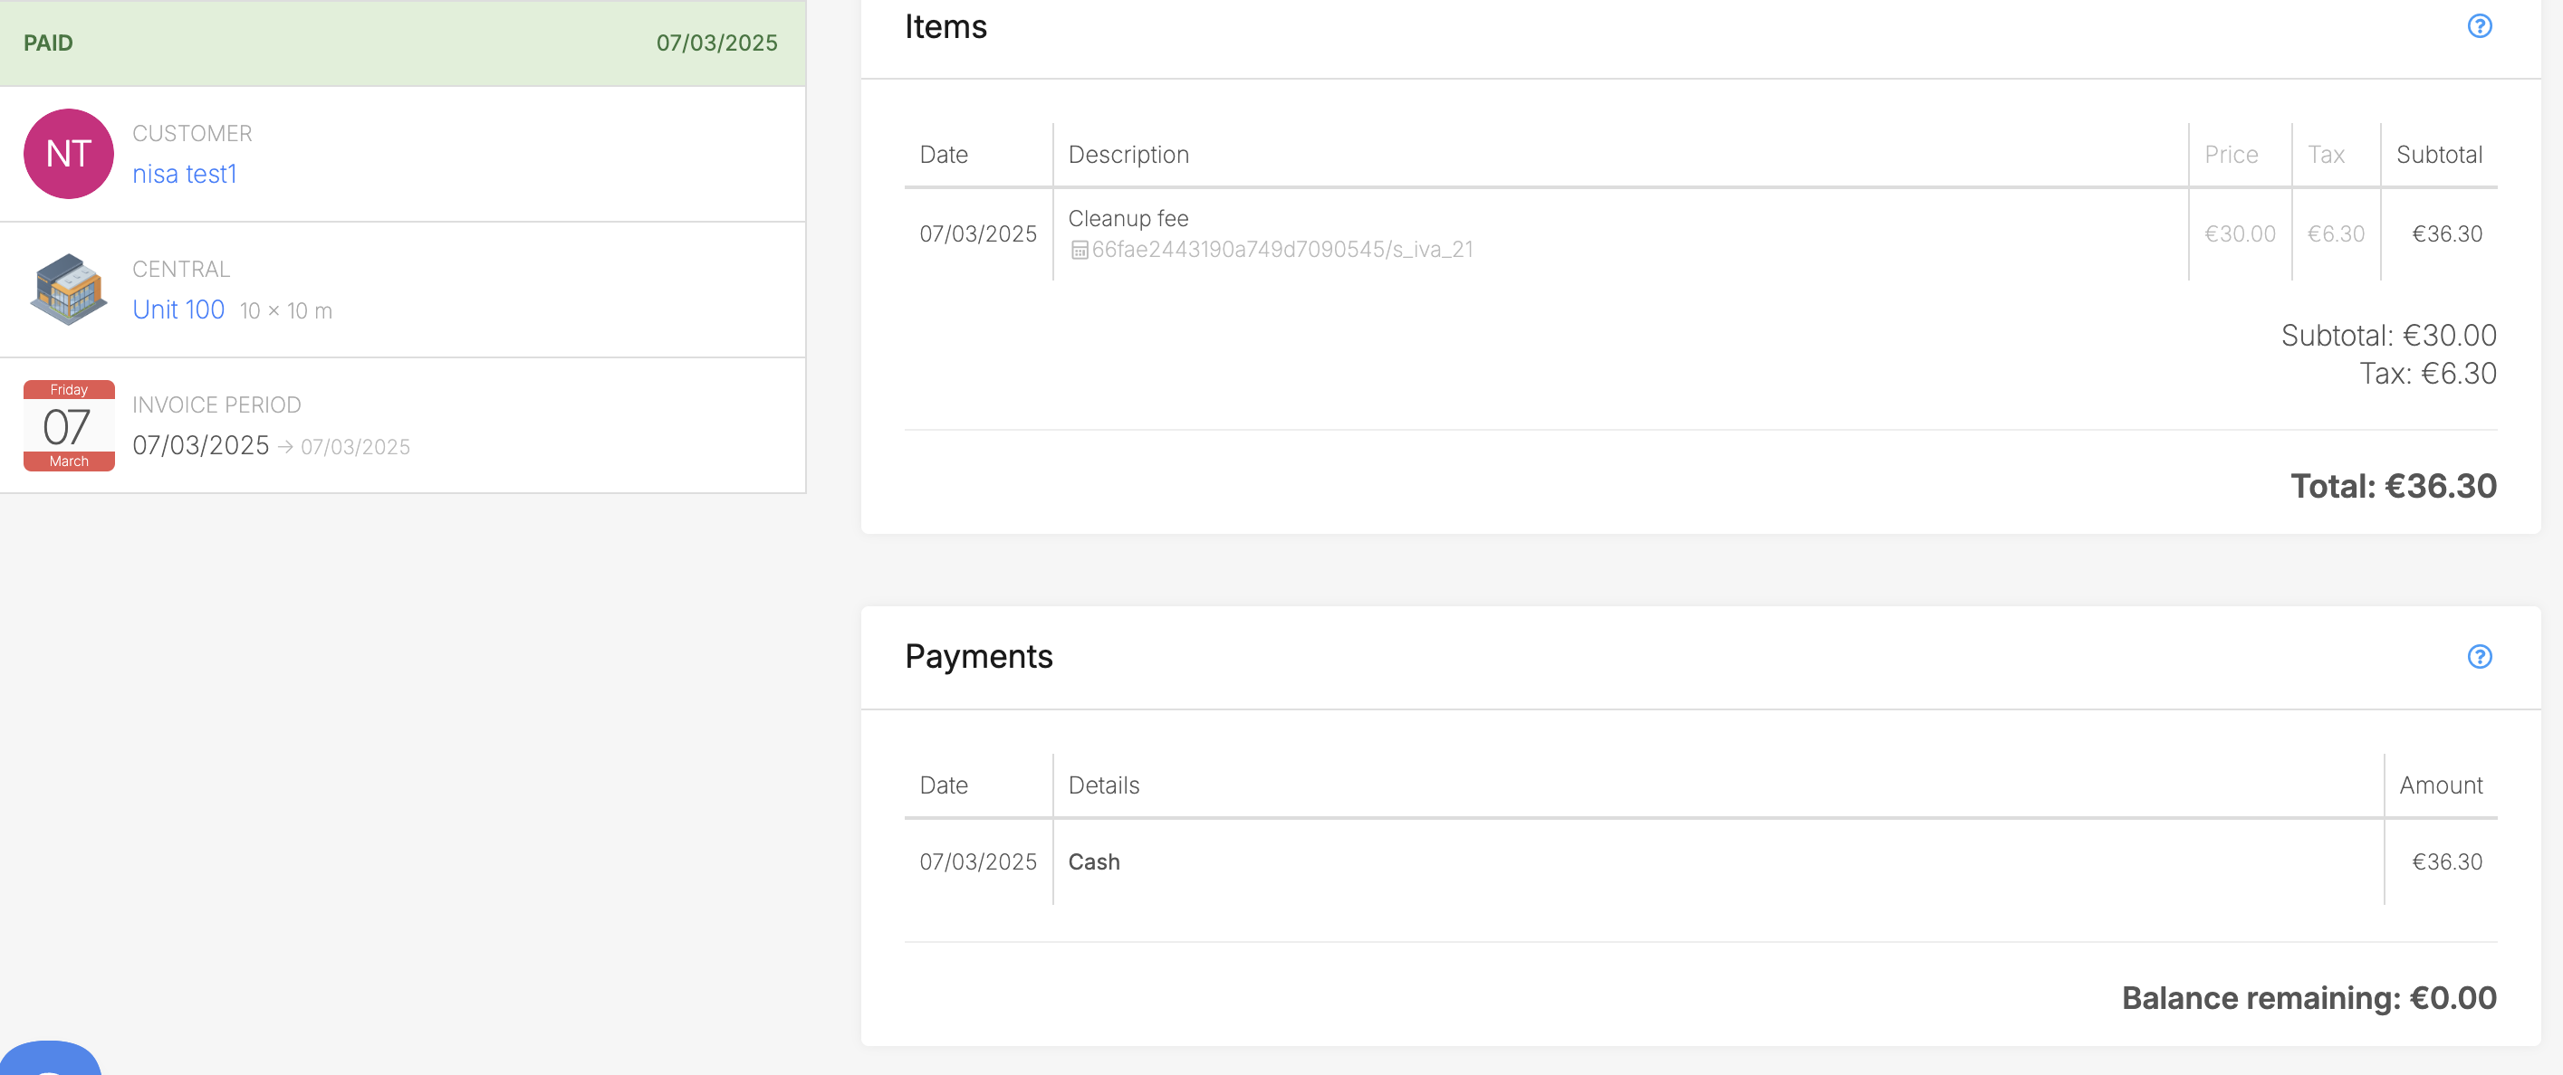Click the €36.30 payment amount cell
Screen dimensions: 2563x1075
click(2445, 862)
